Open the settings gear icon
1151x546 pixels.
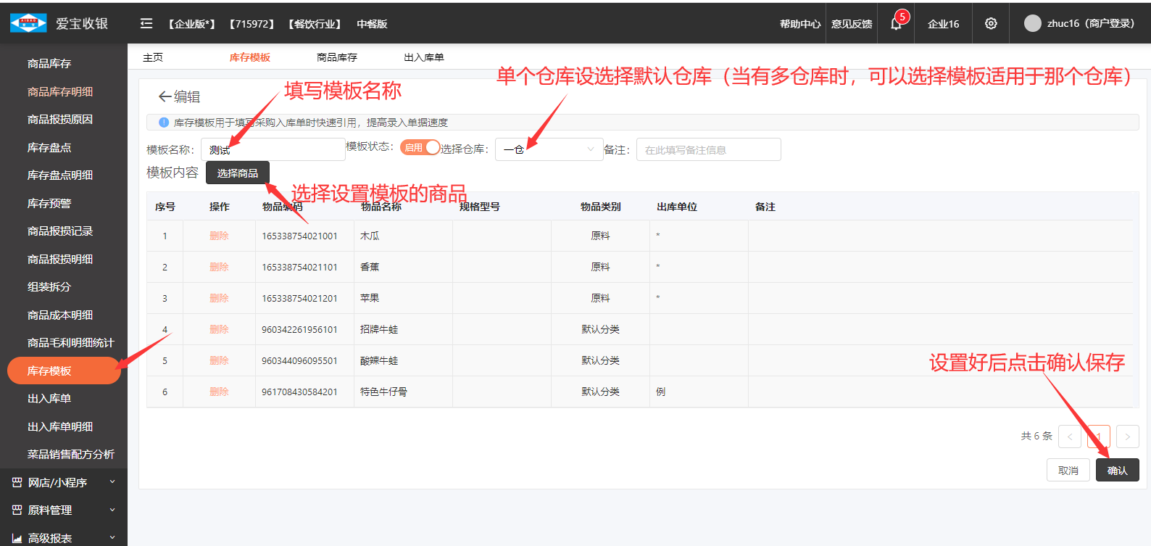(991, 24)
